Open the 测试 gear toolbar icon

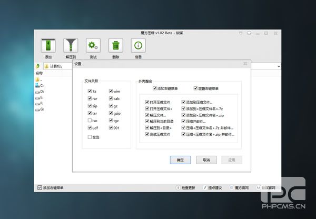pos(93,45)
